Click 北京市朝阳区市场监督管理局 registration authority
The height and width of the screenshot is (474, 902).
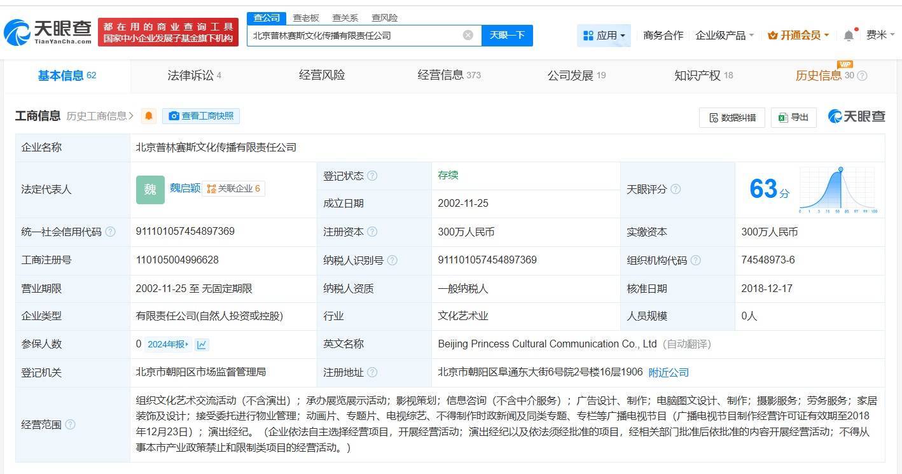[x=201, y=372]
